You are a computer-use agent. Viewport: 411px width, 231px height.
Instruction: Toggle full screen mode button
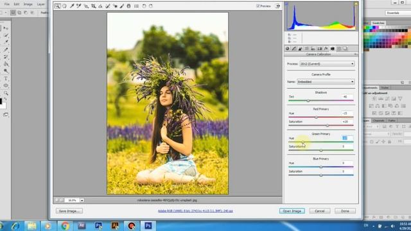(277, 6)
